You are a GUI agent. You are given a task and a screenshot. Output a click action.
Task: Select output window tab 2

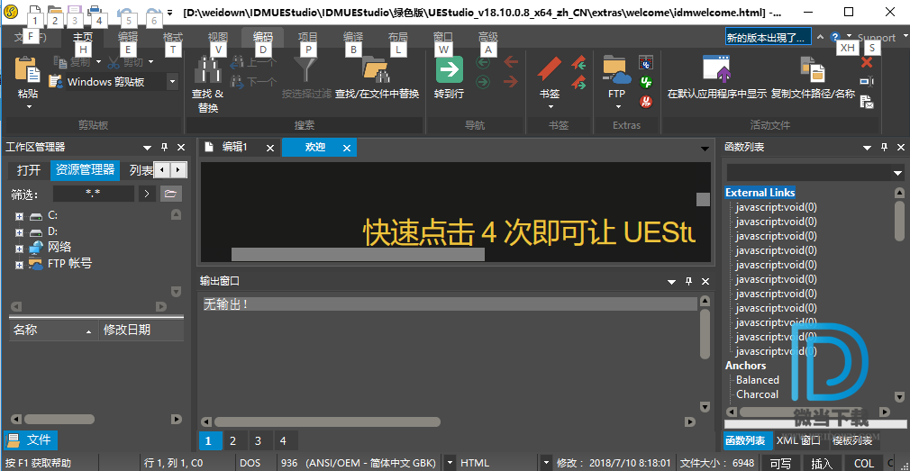232,441
